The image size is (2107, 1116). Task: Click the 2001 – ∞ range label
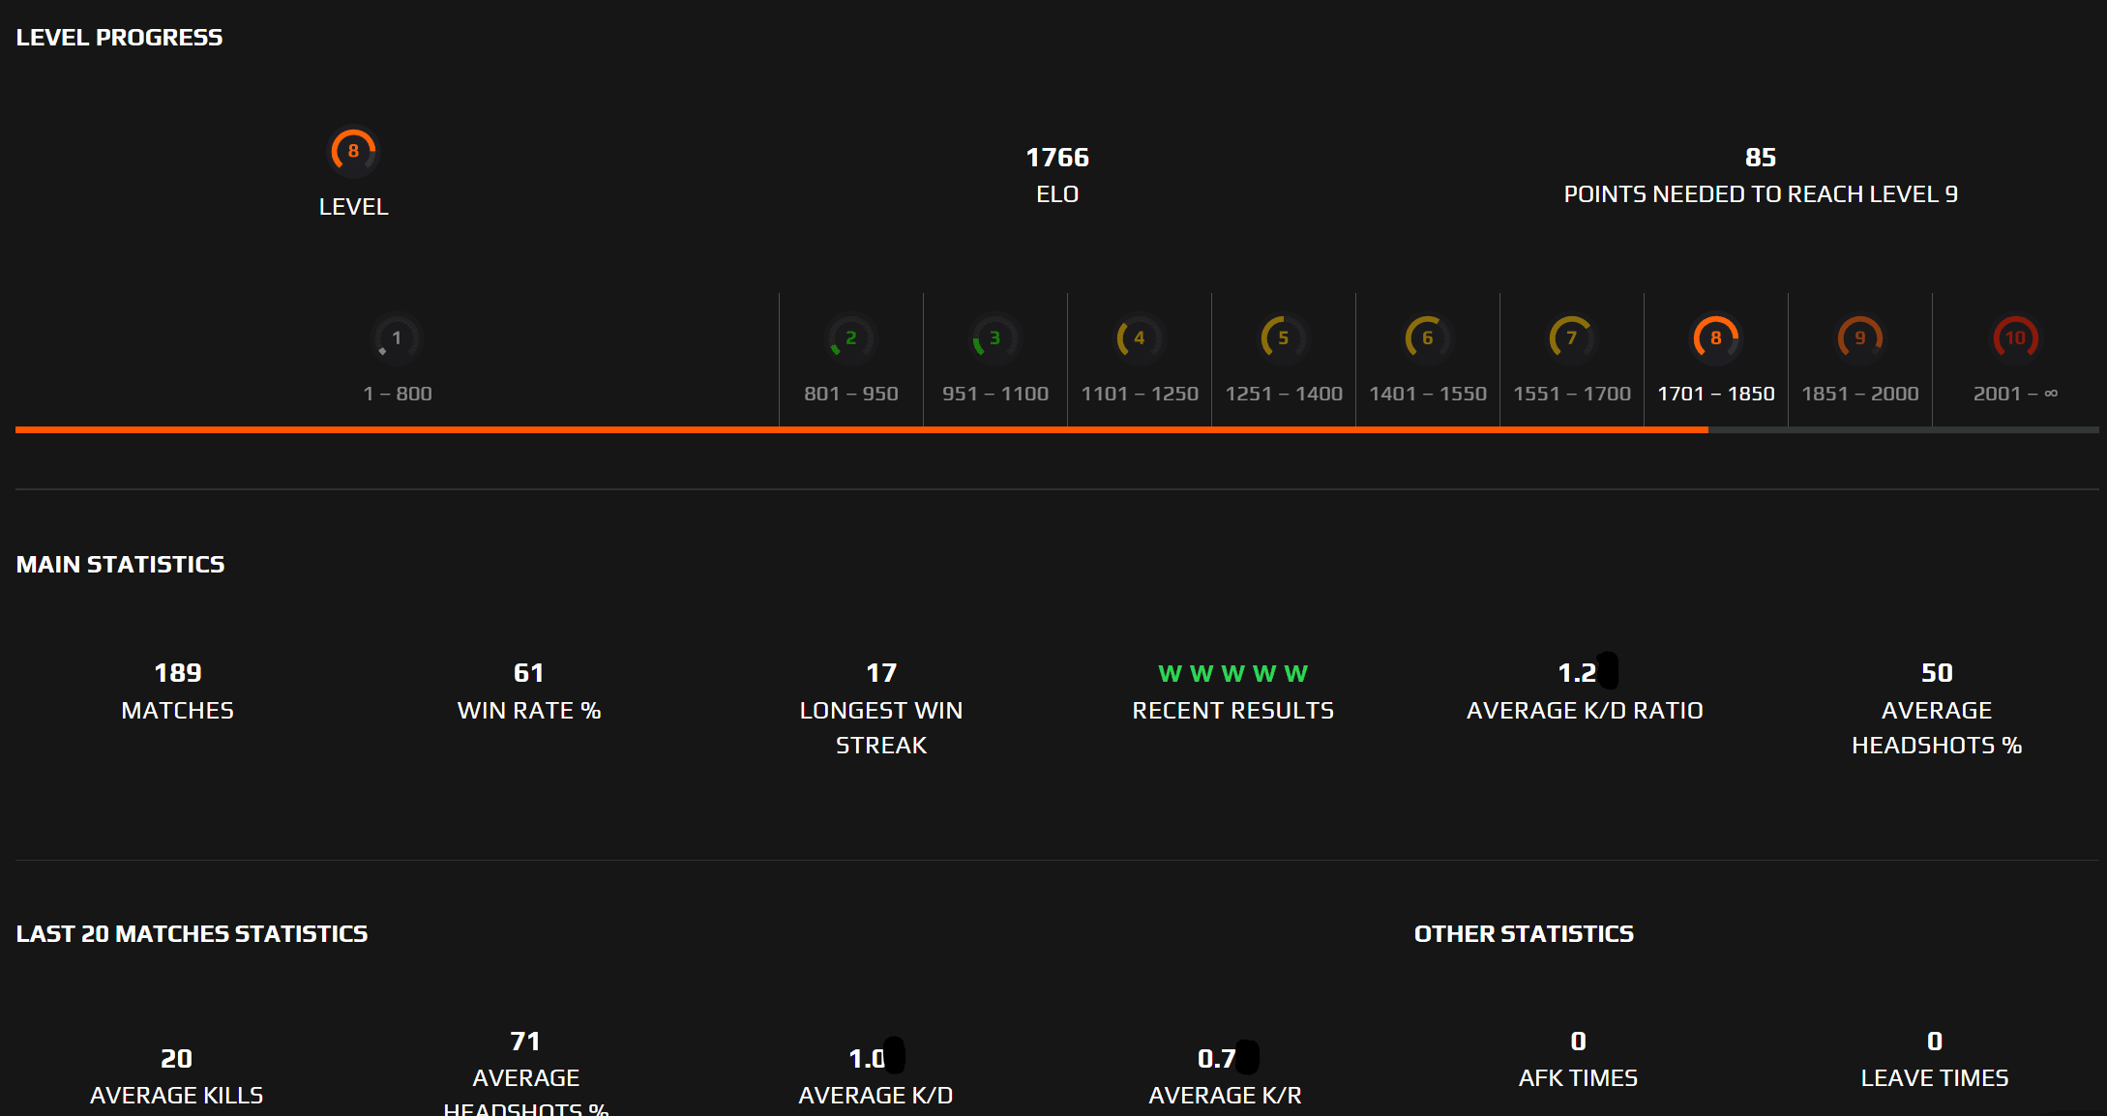click(2016, 394)
